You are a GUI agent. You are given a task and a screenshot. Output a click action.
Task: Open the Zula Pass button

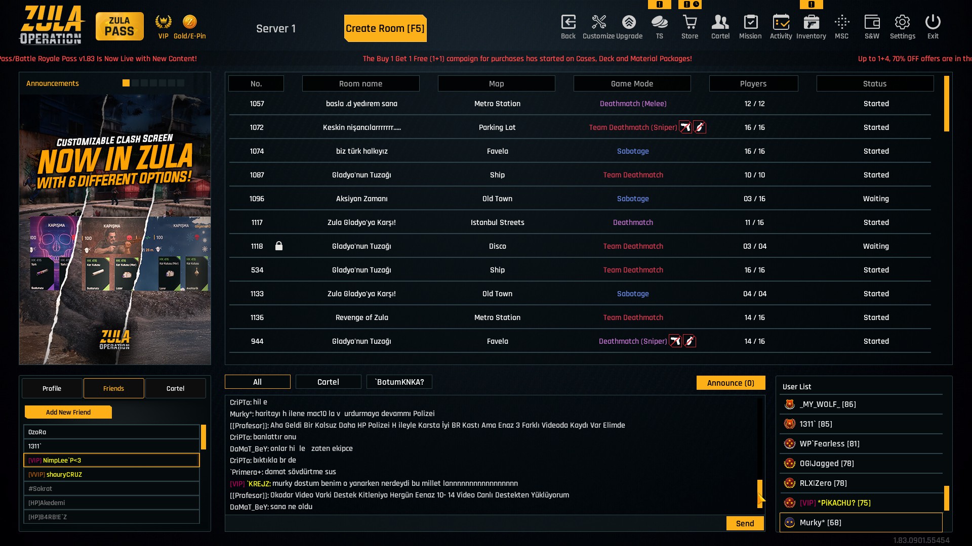tap(119, 26)
